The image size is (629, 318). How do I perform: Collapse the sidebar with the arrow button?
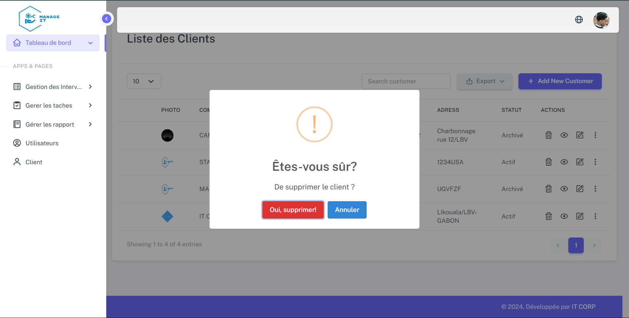point(106,19)
